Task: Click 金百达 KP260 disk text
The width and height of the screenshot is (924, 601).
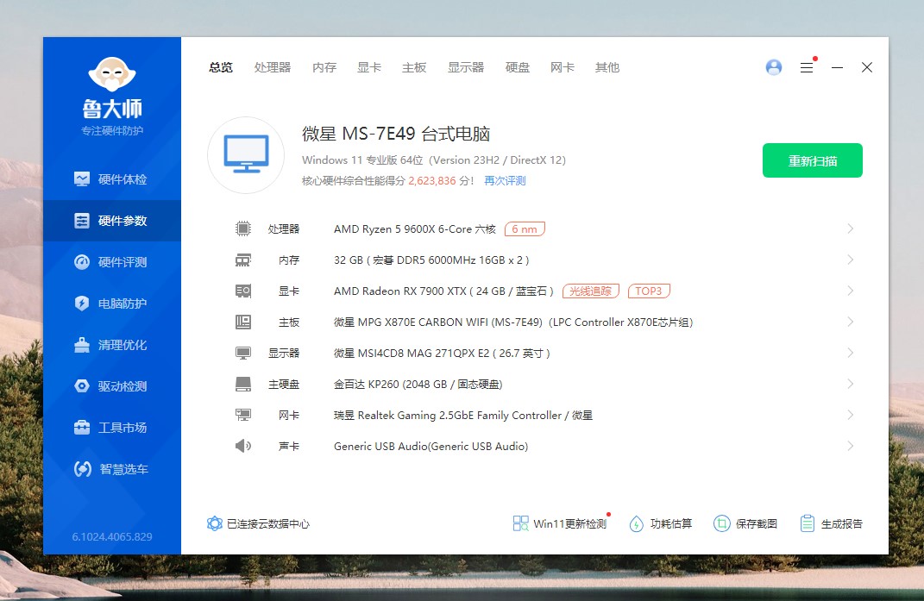Action: tap(418, 385)
